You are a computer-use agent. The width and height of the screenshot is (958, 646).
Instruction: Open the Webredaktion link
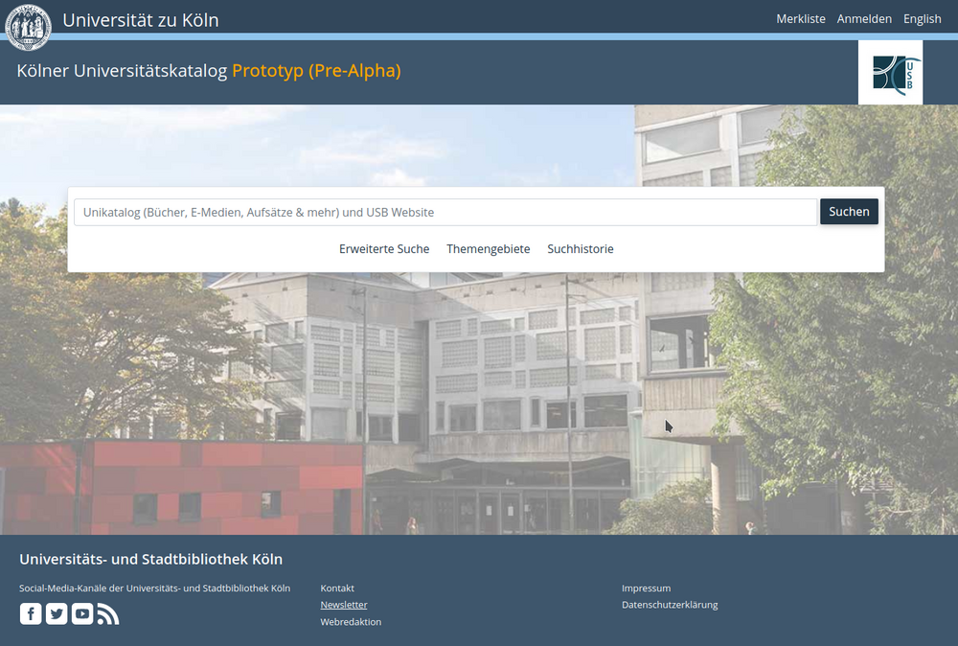pyautogui.click(x=351, y=622)
